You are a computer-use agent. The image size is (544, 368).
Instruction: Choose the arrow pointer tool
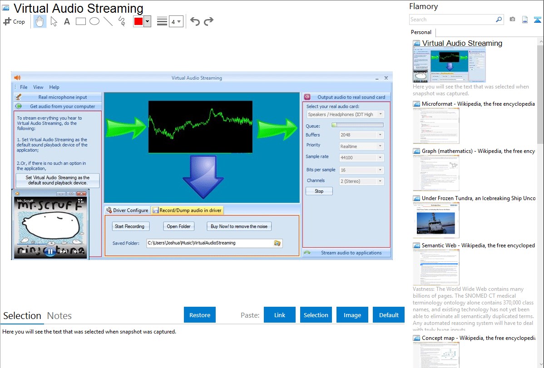click(54, 21)
